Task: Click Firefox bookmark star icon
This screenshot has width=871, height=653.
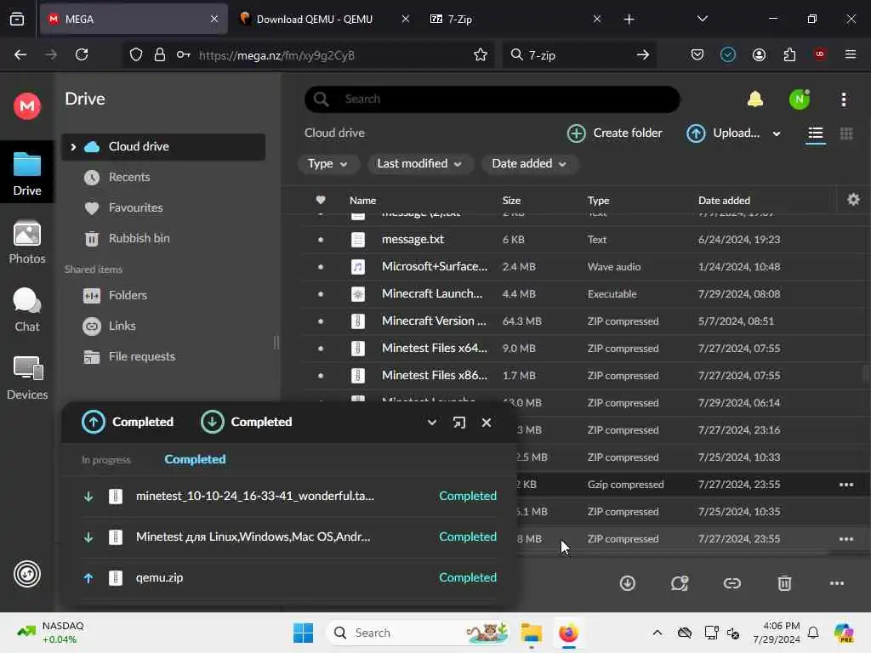Action: coord(480,54)
